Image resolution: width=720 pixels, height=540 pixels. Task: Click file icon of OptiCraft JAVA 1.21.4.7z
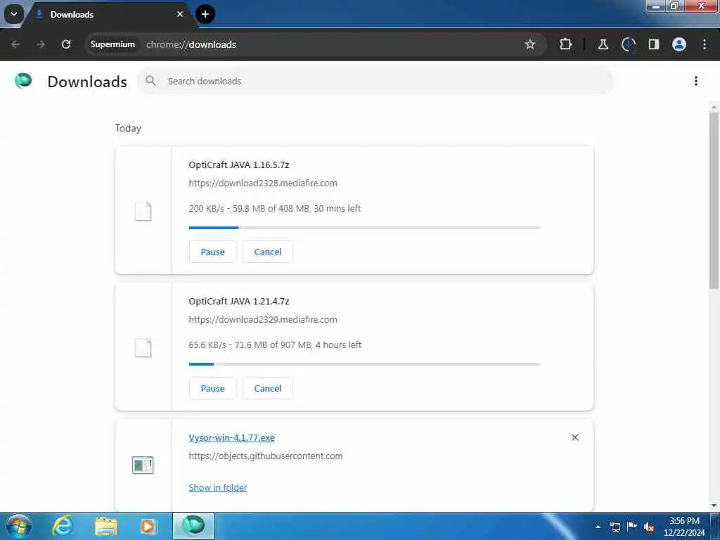[x=143, y=347]
